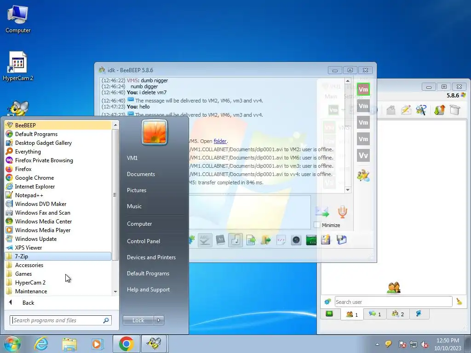Viewport: 471px width, 353px height.
Task: Click the pencil envelope icon in BeeBEEP main window
Action: [x=406, y=110]
